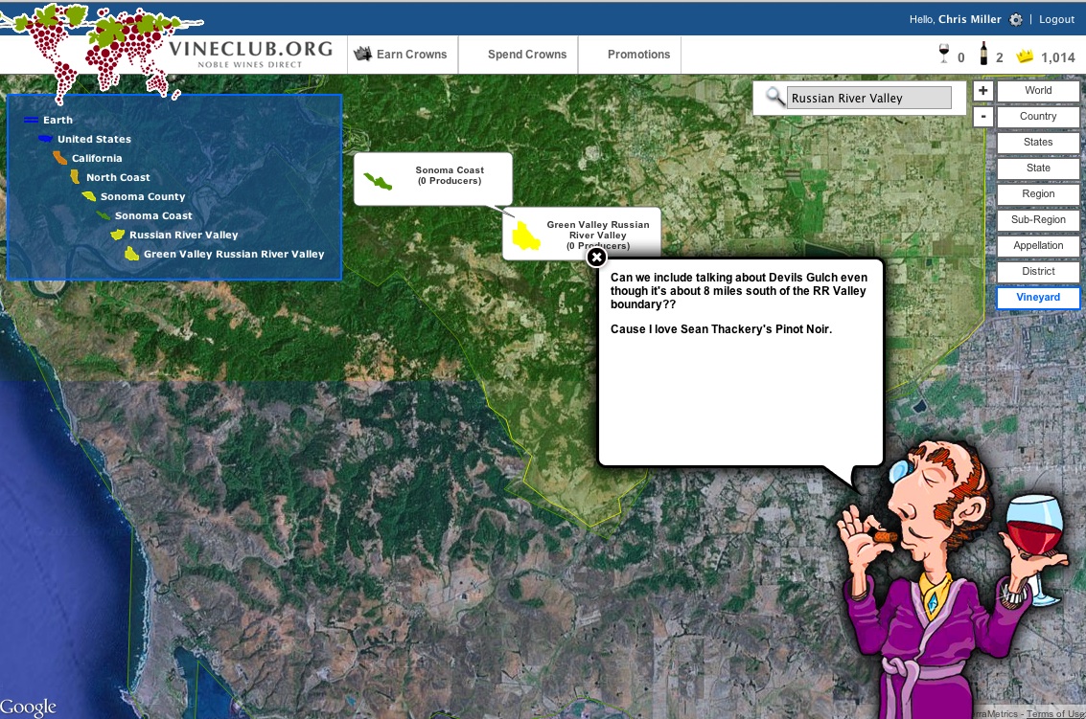
Task: Click the Logout link
Action: click(x=1056, y=19)
